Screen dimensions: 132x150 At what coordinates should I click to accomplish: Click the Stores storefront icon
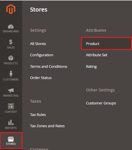pos(11,139)
